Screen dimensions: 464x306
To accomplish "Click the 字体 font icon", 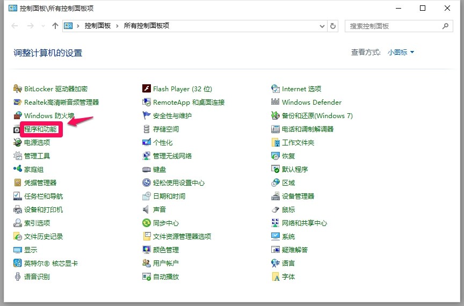I will 275,276.
